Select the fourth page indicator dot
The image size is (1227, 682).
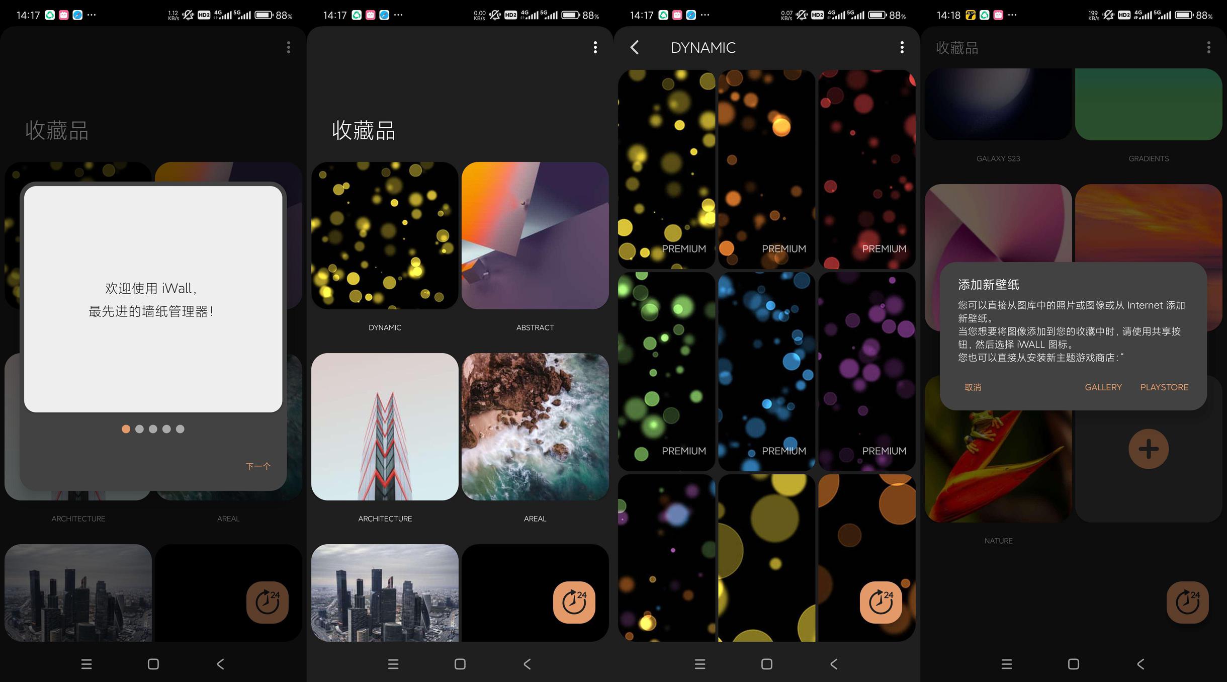pyautogui.click(x=166, y=429)
